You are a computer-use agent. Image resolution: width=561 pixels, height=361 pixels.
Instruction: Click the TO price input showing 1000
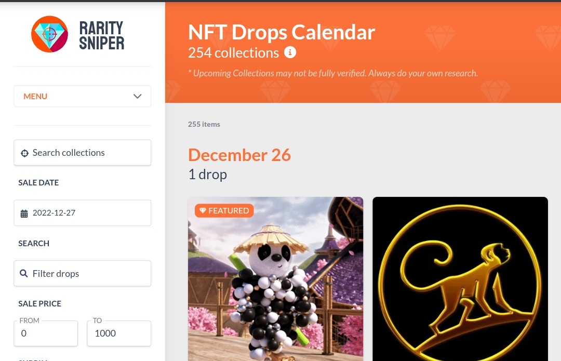click(x=118, y=333)
